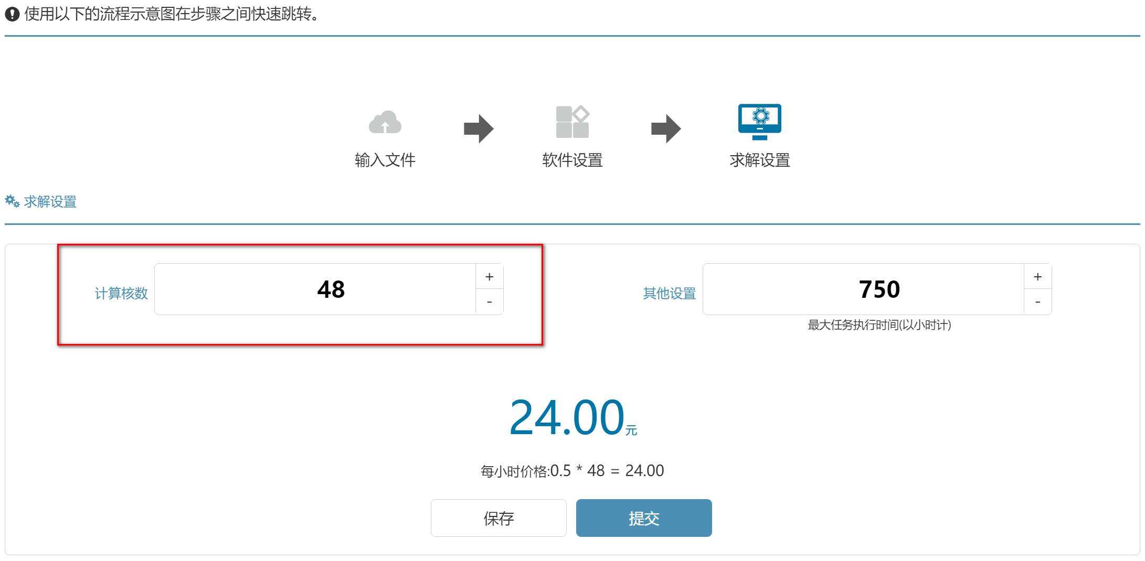Image resolution: width=1145 pixels, height=561 pixels.
Task: Click the cloud upload 输入文件 icon
Action: coord(385,123)
